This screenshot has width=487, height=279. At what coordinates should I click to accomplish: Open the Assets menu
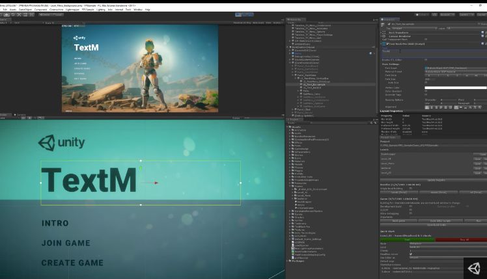(x=13, y=10)
